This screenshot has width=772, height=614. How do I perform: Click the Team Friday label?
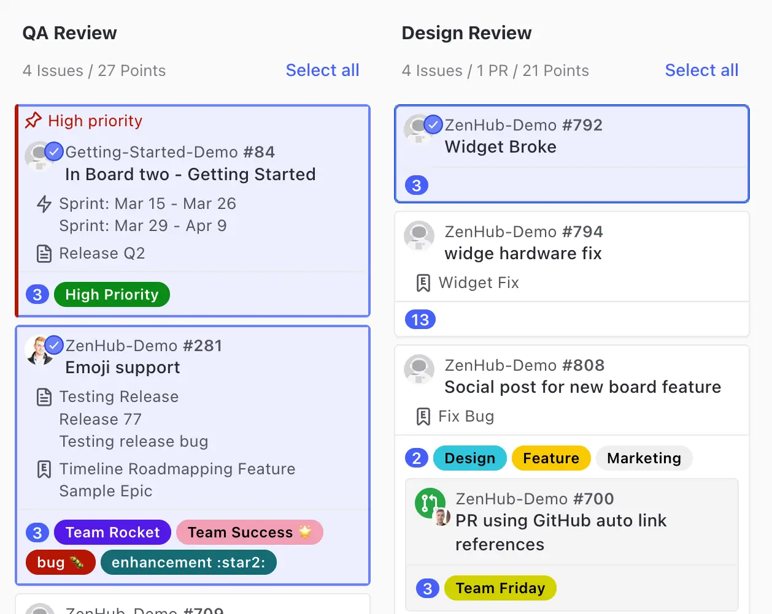pyautogui.click(x=500, y=588)
